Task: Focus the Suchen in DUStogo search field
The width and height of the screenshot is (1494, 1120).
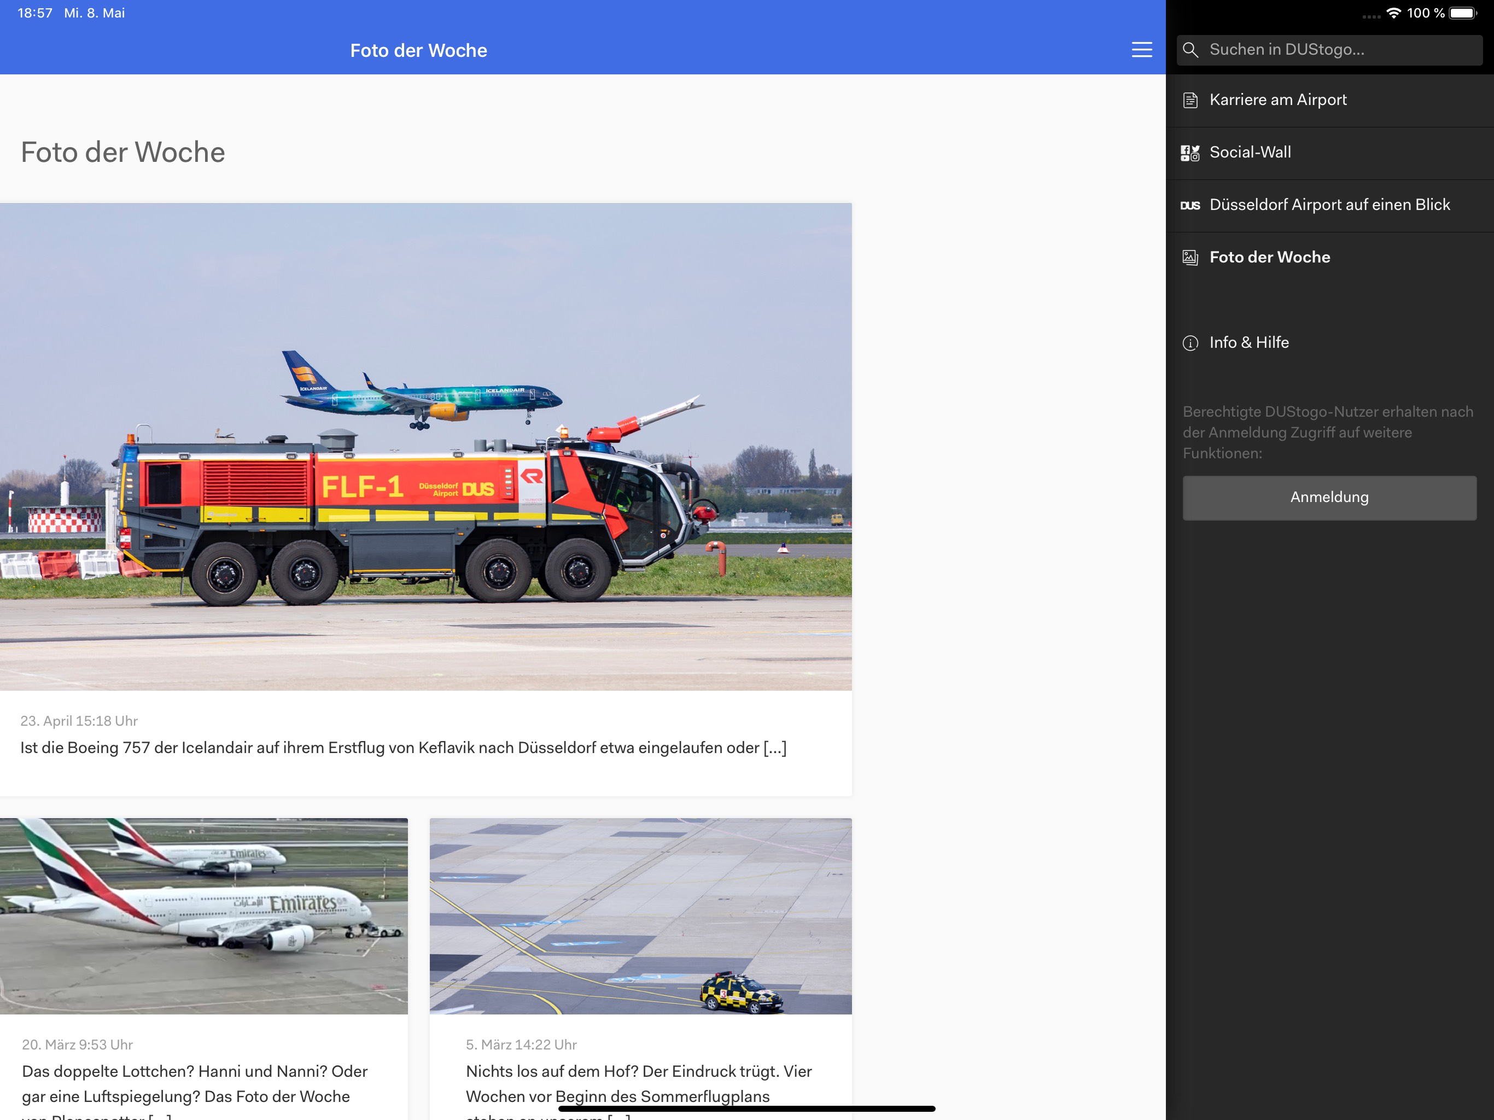Action: pyautogui.click(x=1329, y=50)
